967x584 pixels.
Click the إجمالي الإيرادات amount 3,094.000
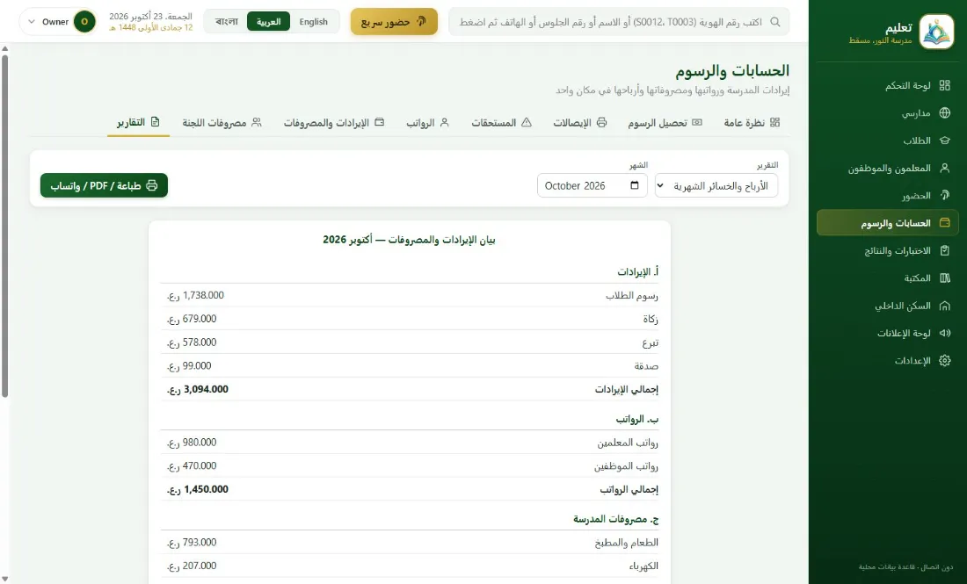pos(197,389)
